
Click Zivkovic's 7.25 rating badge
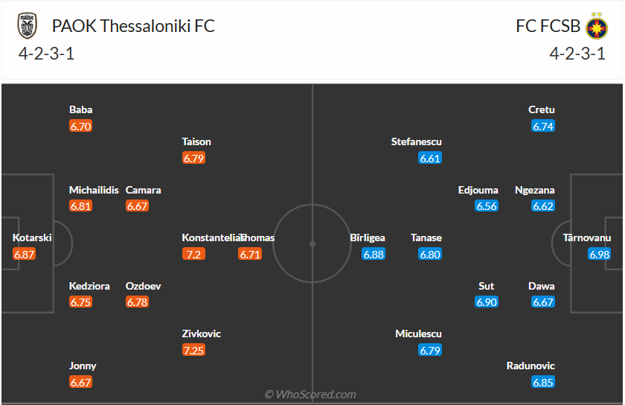pos(193,350)
